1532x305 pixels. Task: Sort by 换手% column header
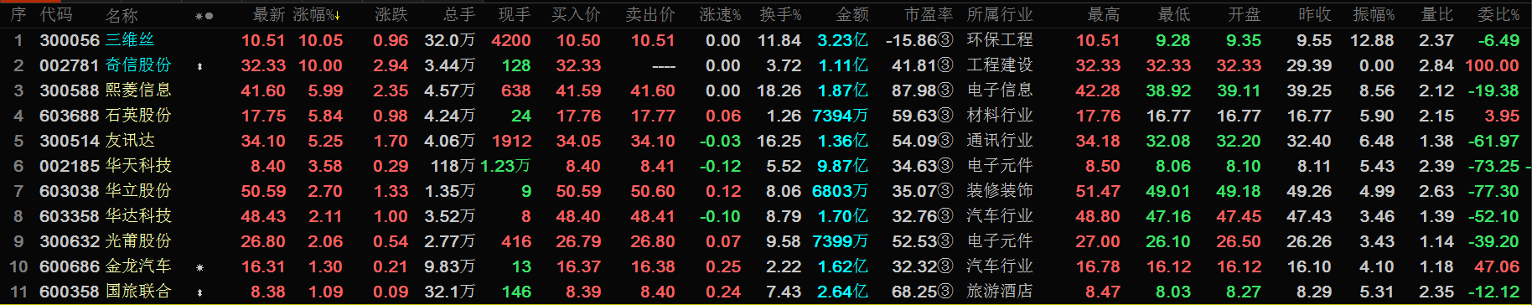coord(780,15)
